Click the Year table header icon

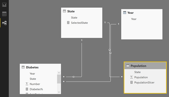(x=125, y=13)
